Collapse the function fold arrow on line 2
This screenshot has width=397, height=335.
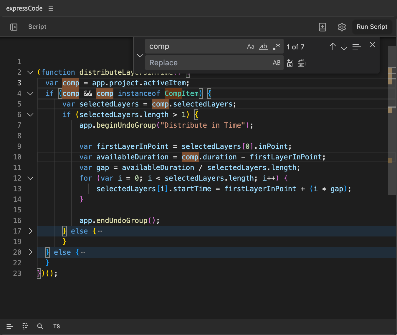[x=30, y=72]
